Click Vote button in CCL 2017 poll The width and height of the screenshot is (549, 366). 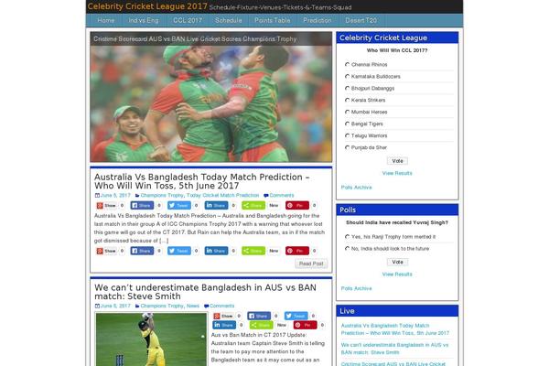tap(397, 161)
